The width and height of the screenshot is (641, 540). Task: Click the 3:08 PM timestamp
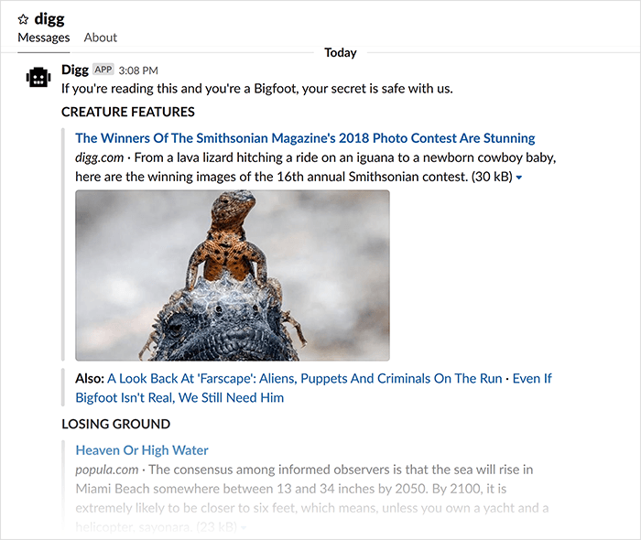(x=138, y=70)
